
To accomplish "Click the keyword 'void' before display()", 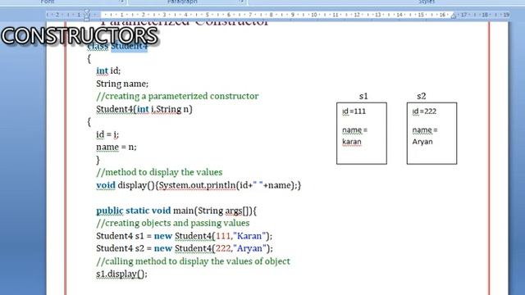I will [106, 185].
